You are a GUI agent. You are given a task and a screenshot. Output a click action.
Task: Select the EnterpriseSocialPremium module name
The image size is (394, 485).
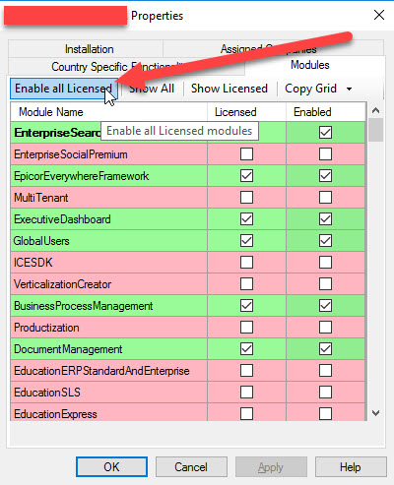click(x=71, y=154)
